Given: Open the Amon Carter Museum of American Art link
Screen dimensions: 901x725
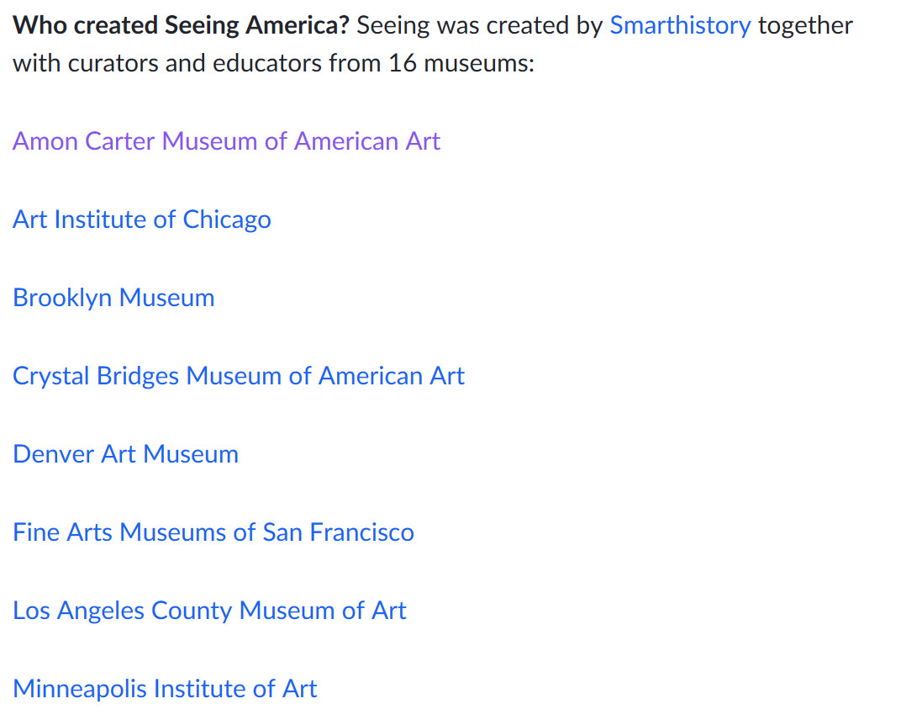Looking at the screenshot, I should click(x=226, y=140).
